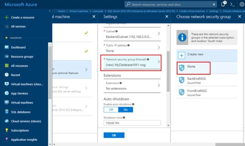Launch Cloud Shell from top bar
The height and width of the screenshot is (146, 245).
click(232, 5)
